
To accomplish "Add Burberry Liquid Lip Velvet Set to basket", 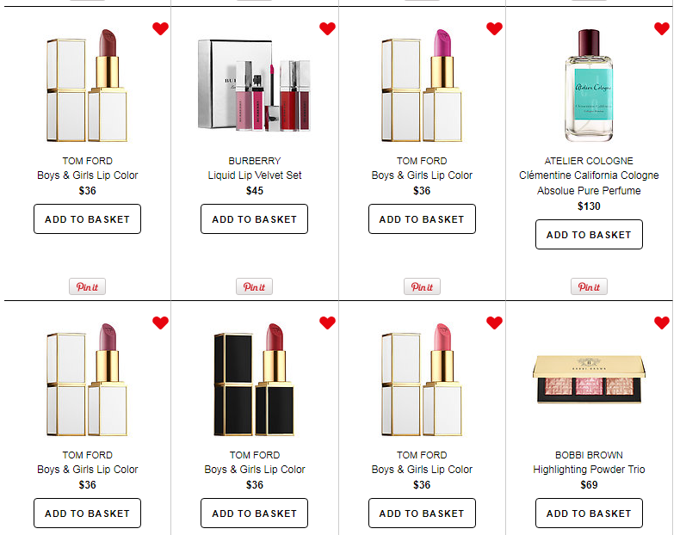I will point(254,219).
